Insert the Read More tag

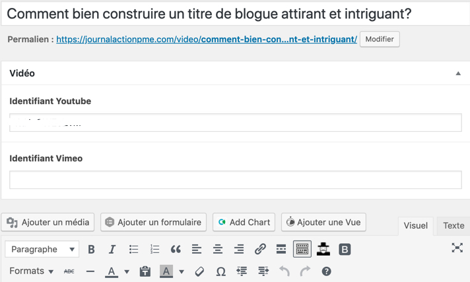(281, 249)
